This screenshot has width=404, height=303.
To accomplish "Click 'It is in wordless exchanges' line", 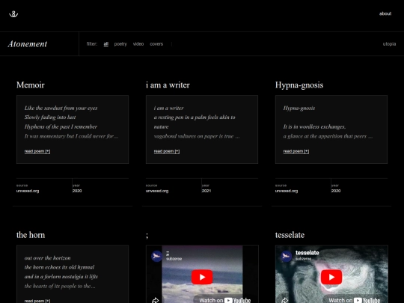I will click(314, 126).
